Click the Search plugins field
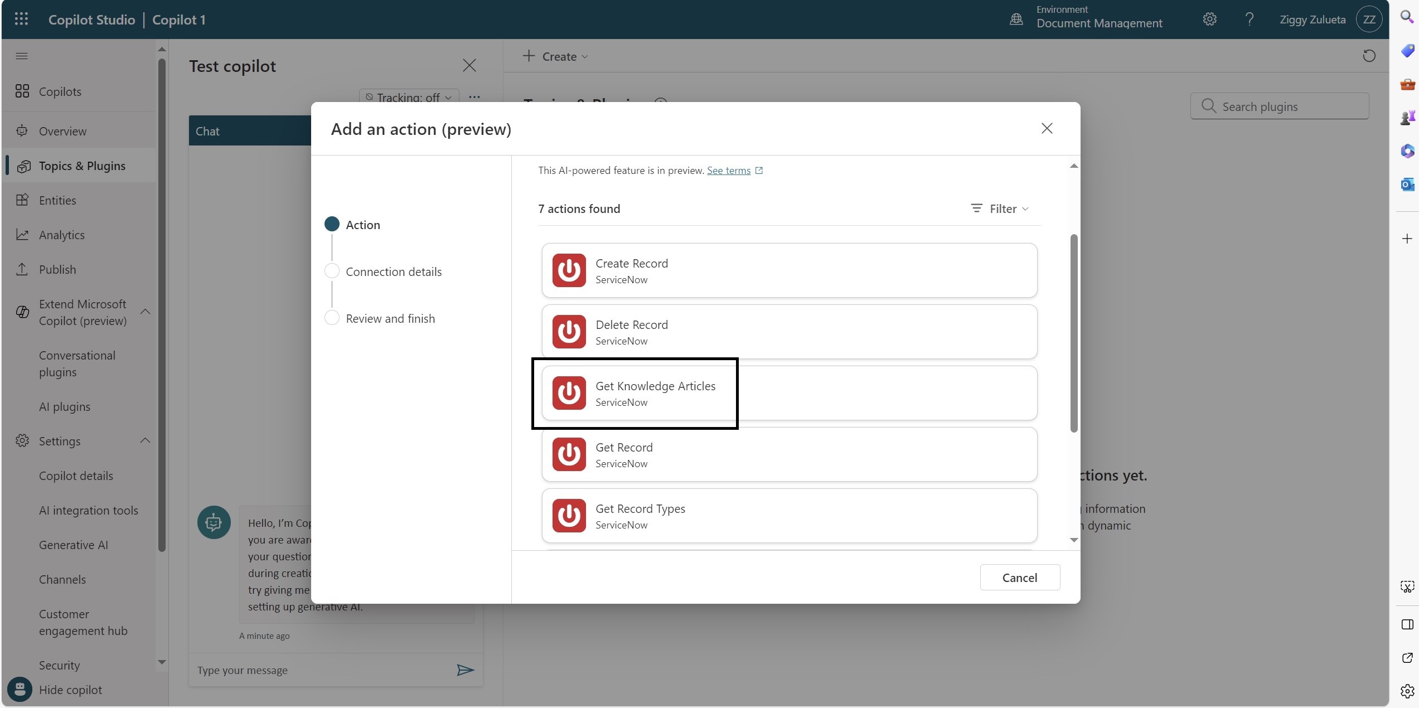1419x708 pixels. coord(1280,106)
